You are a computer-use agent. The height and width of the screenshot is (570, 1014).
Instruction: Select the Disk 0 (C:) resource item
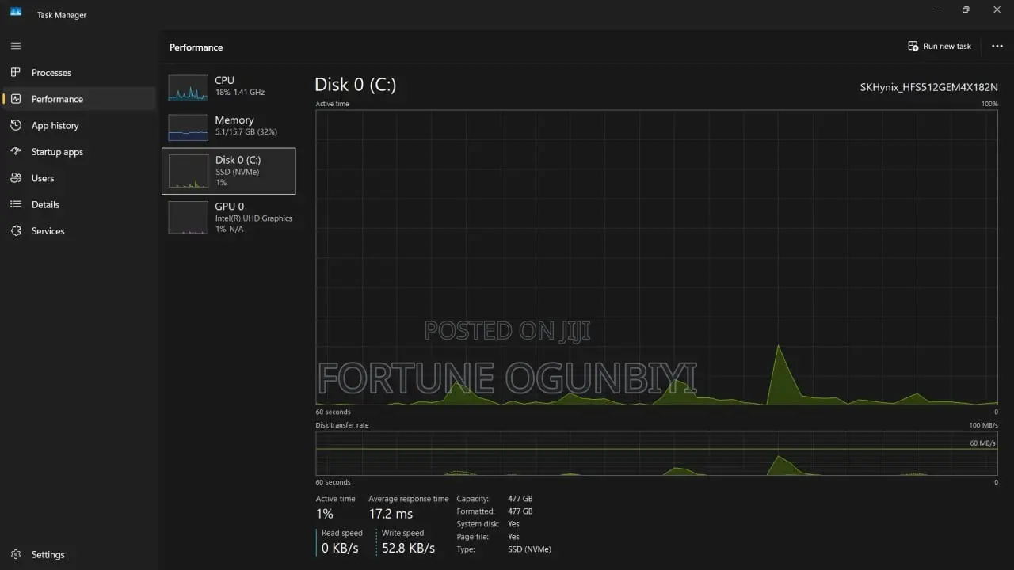tap(228, 171)
